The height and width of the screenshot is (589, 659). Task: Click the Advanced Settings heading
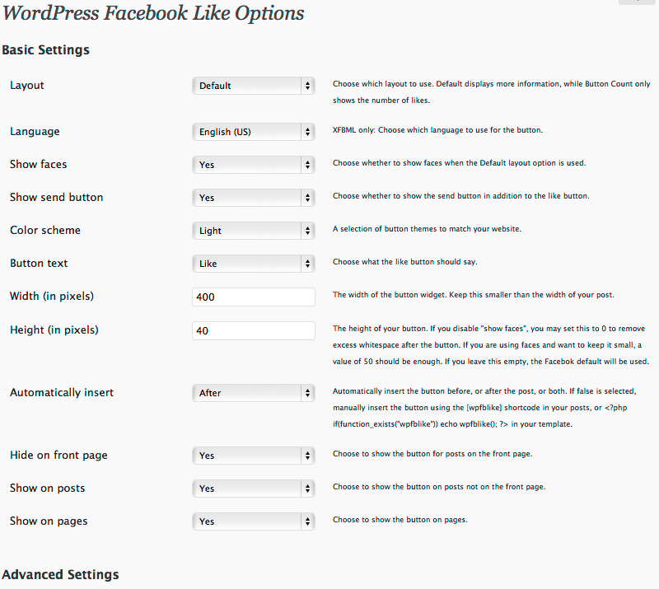point(60,575)
